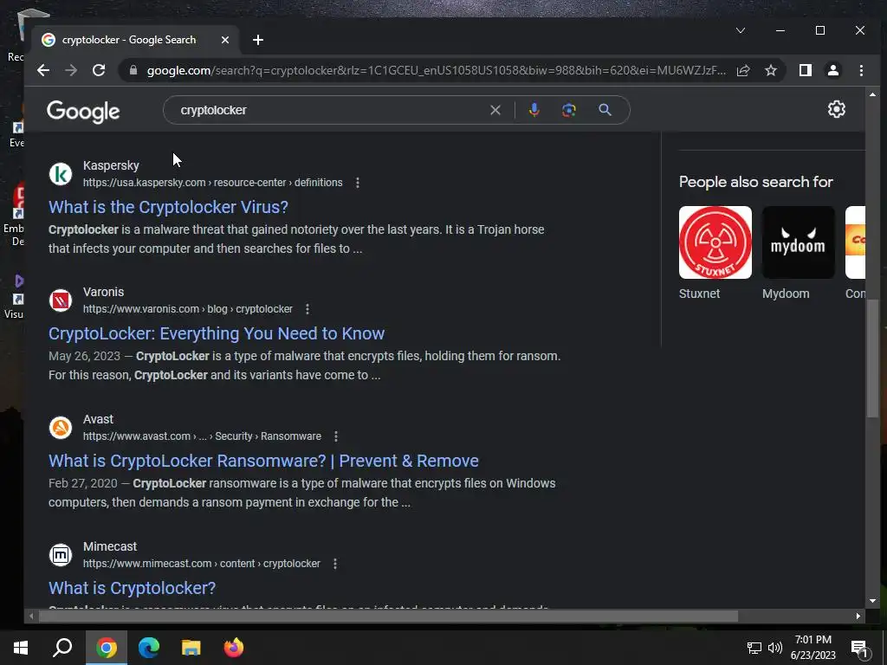Screen dimensions: 887x665
Task: Open the taskbar clock showing 7:01 PM
Action: [x=813, y=648]
